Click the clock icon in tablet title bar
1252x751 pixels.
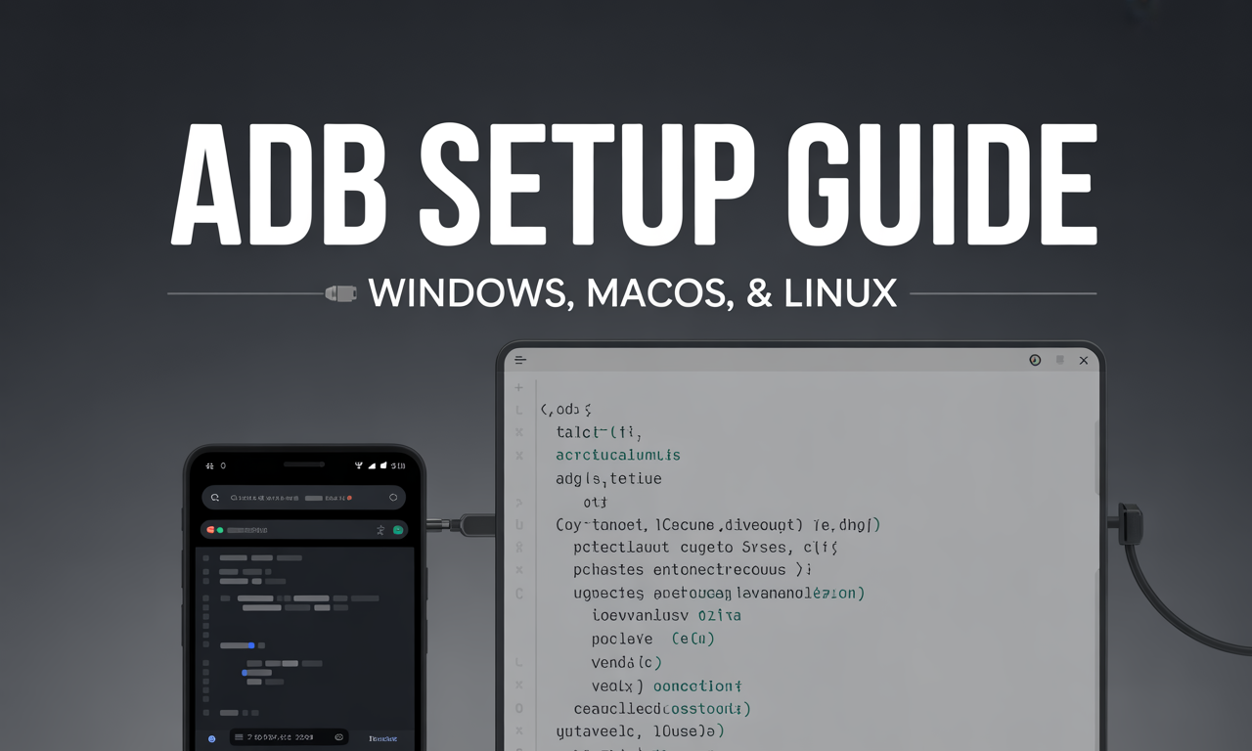pos(1035,360)
